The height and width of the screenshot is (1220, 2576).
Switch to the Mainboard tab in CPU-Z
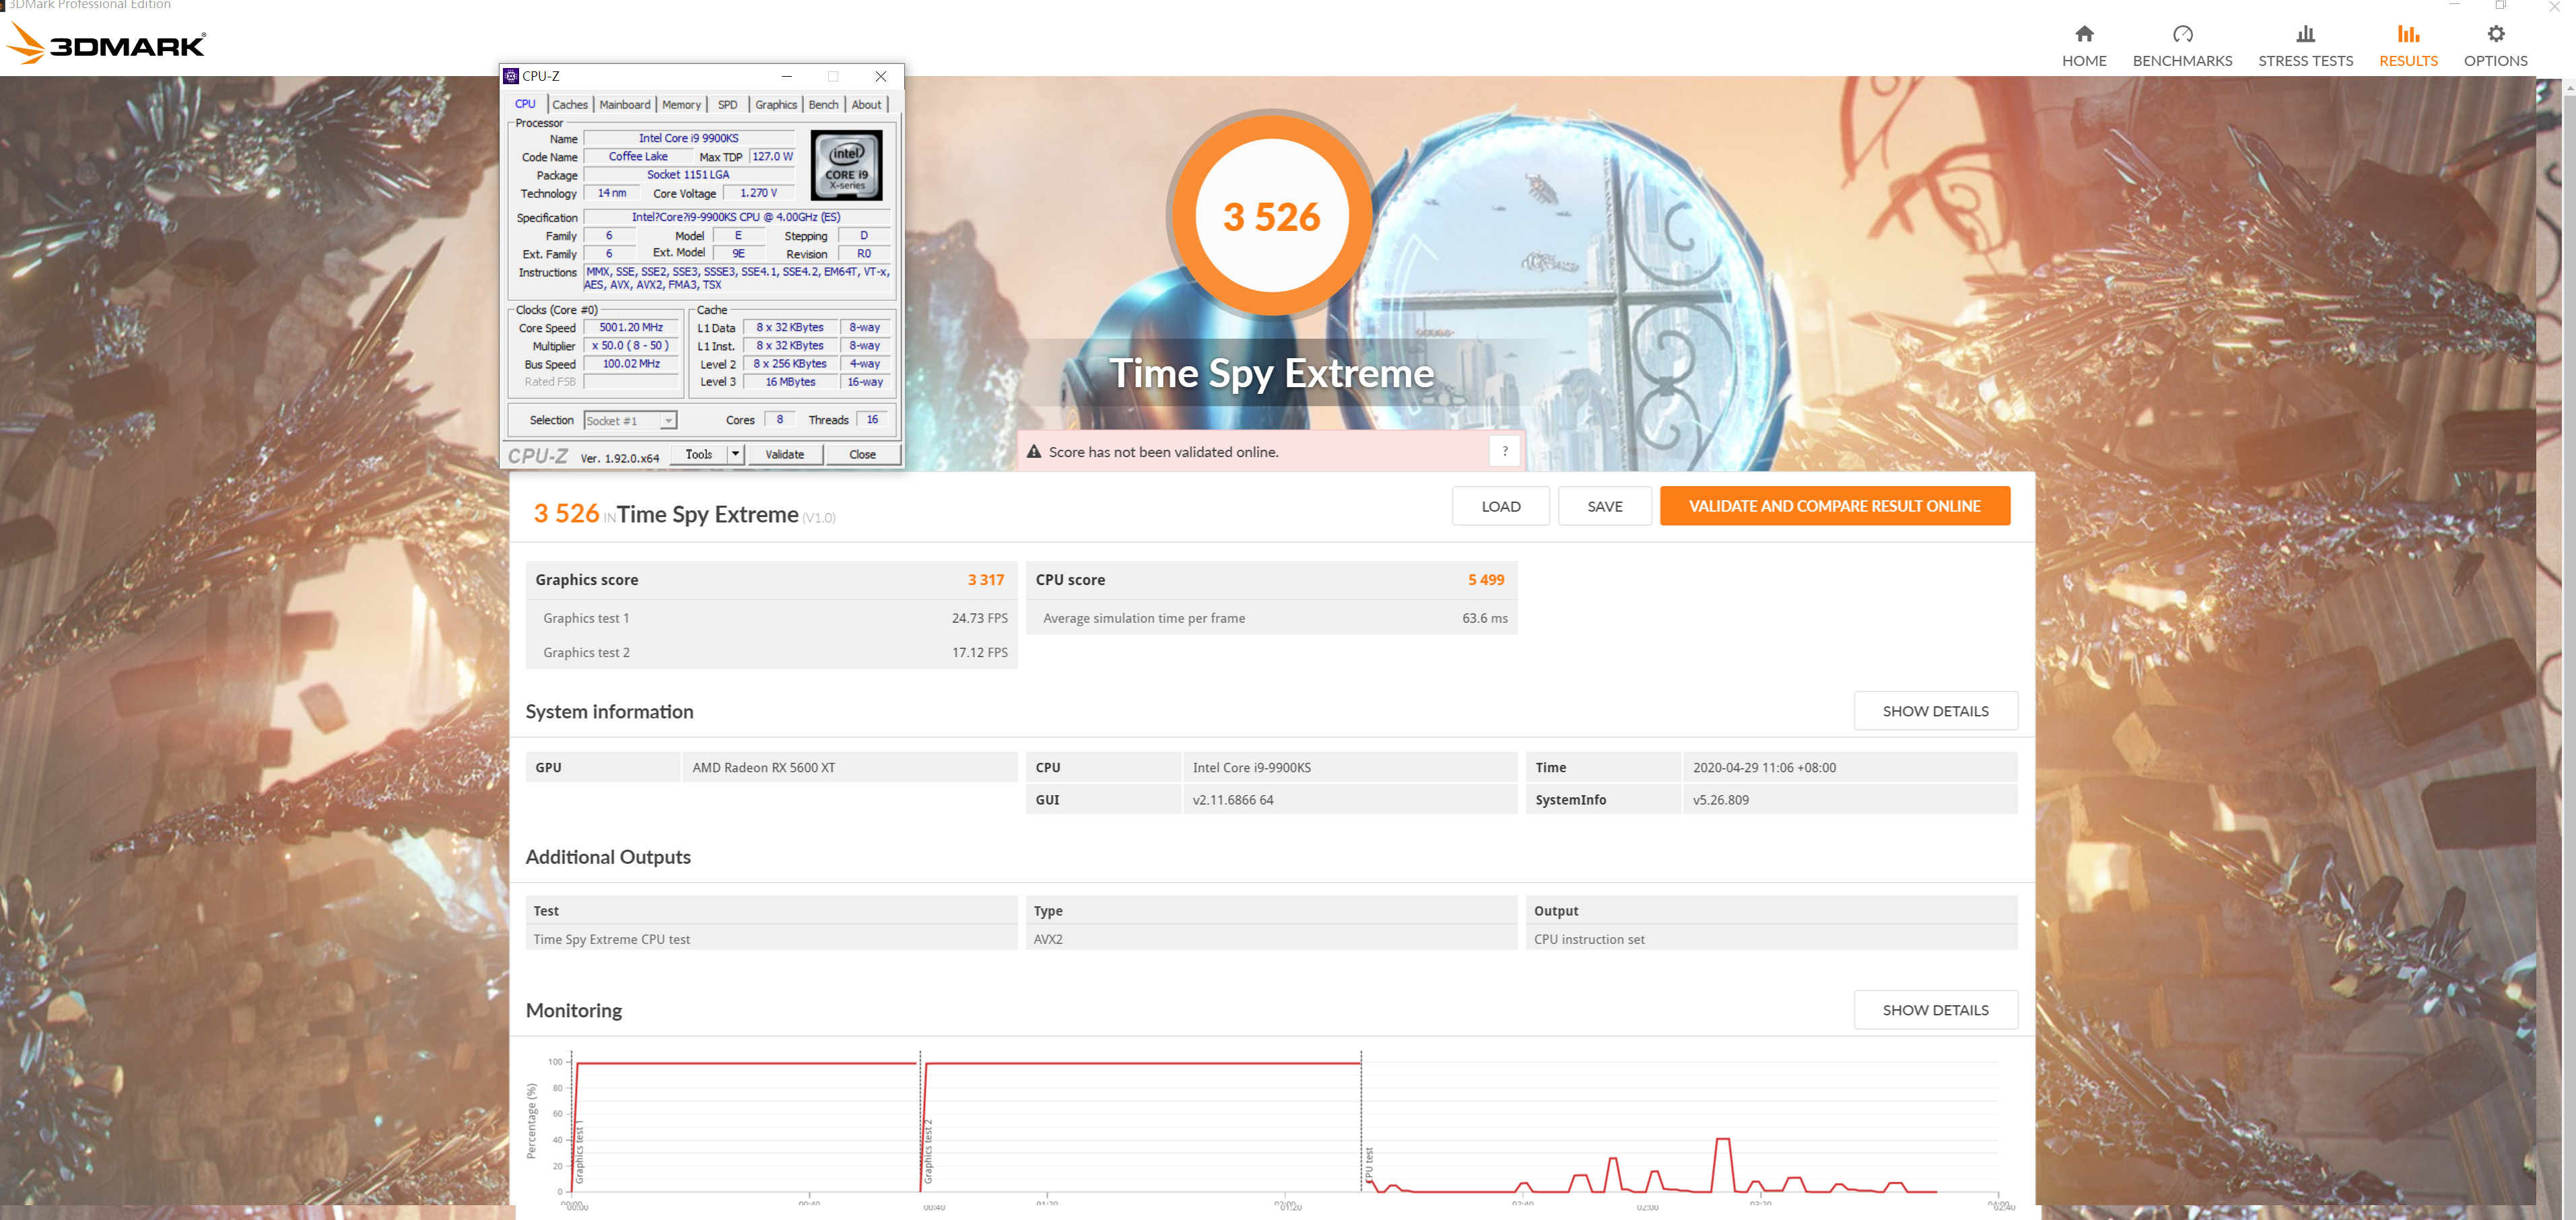(625, 105)
